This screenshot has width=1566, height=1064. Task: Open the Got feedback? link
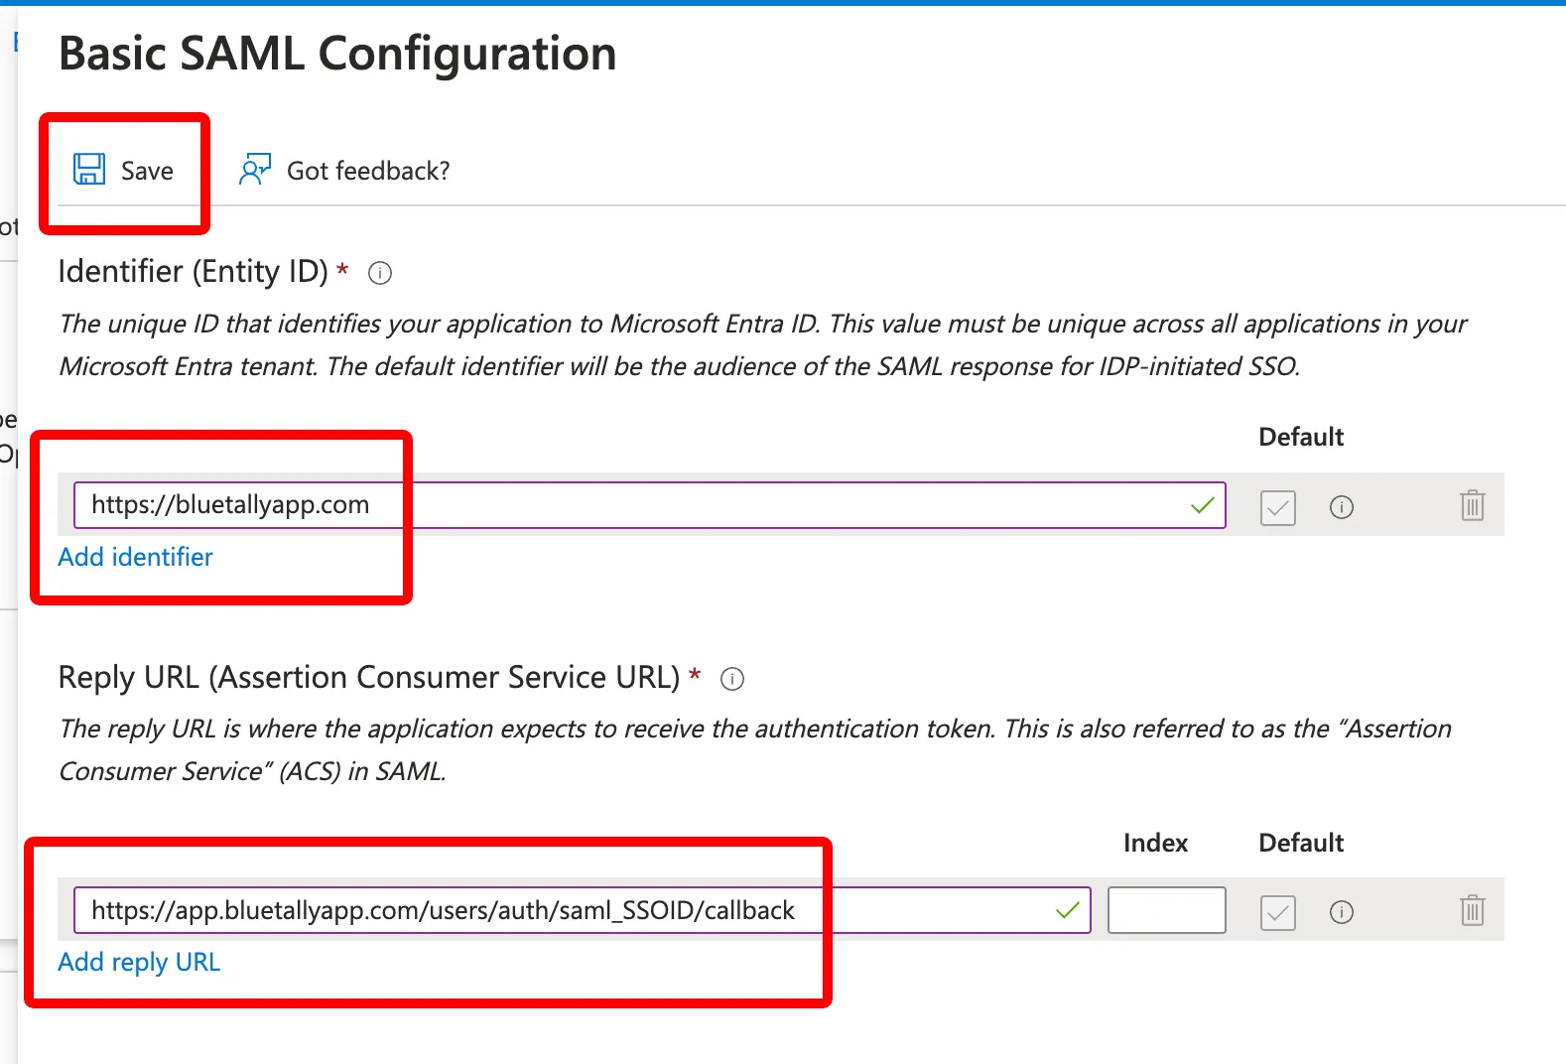tap(368, 171)
